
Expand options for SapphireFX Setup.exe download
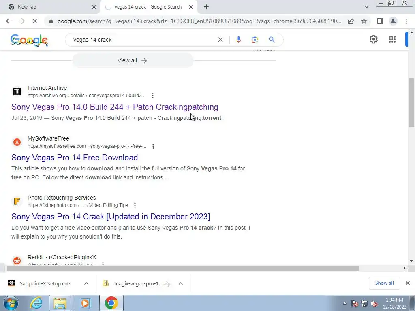(86, 283)
